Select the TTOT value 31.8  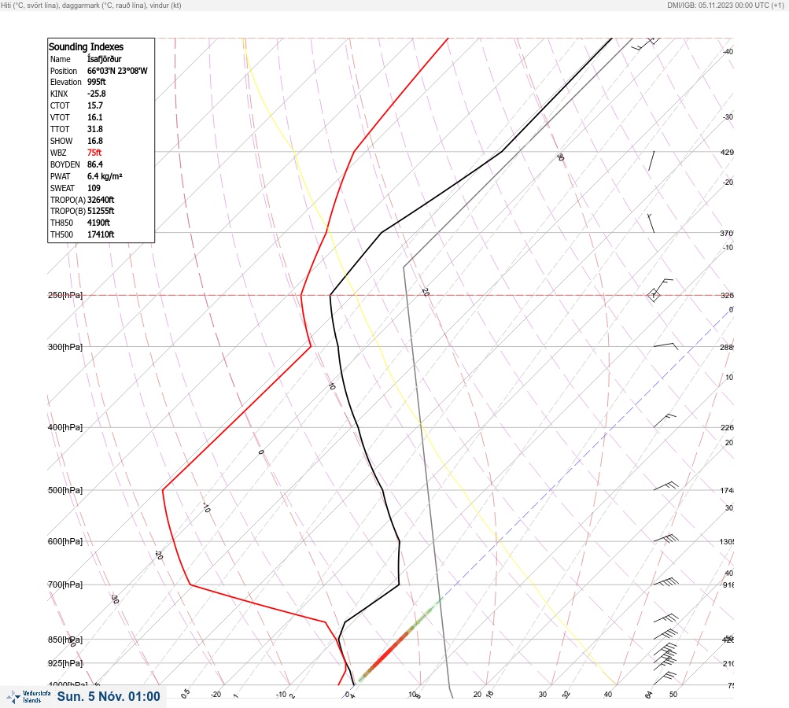[95, 129]
